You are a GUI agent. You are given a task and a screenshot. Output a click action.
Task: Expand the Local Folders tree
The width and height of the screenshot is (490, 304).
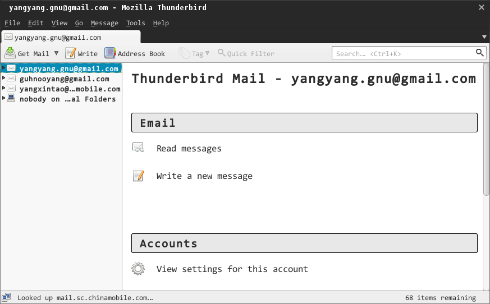pyautogui.click(x=3, y=98)
